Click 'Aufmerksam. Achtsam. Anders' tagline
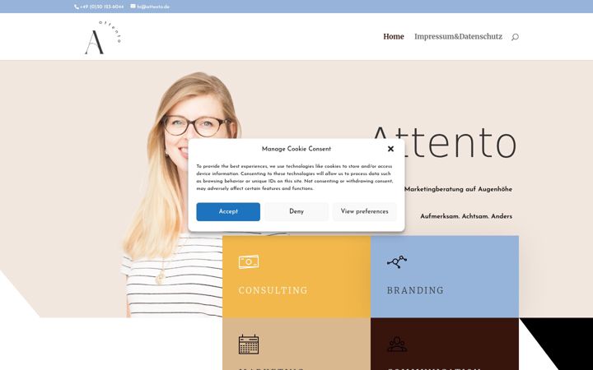Image resolution: width=593 pixels, height=370 pixels. coord(466,216)
